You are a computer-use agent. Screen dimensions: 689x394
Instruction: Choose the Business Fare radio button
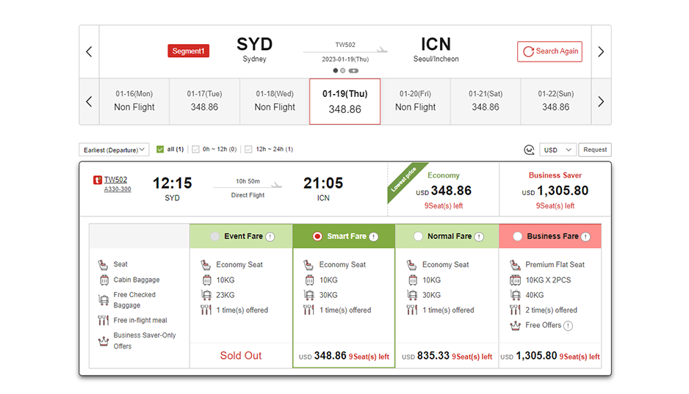pos(518,236)
